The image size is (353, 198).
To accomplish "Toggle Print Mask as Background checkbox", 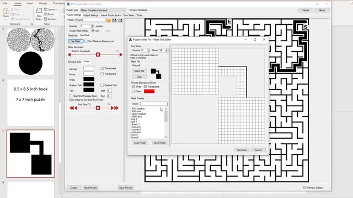I will tap(86, 41).
